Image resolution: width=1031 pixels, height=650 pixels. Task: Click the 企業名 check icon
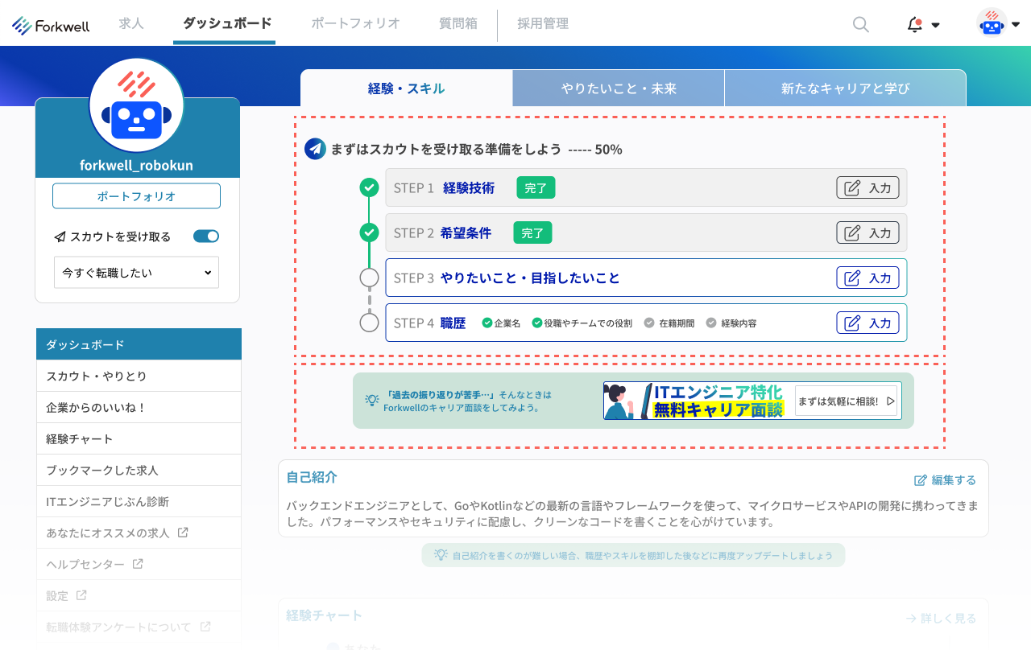click(487, 323)
